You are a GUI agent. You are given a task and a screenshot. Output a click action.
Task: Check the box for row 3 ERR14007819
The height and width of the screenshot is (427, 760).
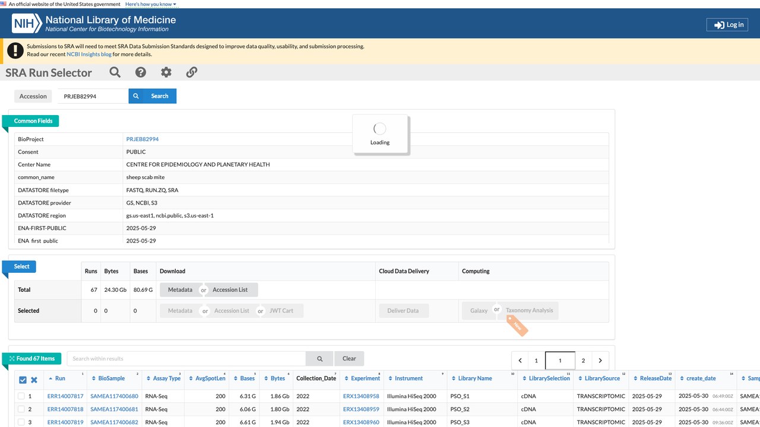(x=21, y=422)
